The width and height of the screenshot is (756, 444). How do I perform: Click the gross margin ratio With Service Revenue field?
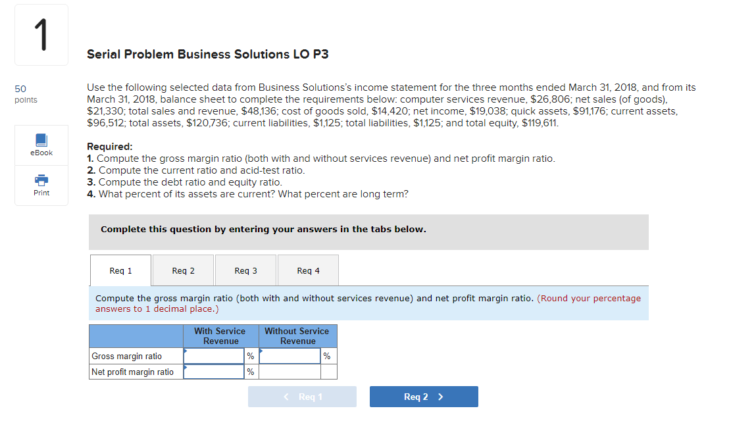[214, 355]
